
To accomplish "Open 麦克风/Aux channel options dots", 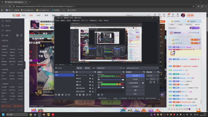I will 99,77.
